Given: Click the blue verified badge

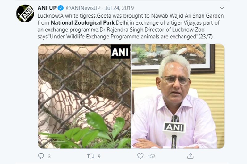Looking at the screenshot, I should pos(61,8).
